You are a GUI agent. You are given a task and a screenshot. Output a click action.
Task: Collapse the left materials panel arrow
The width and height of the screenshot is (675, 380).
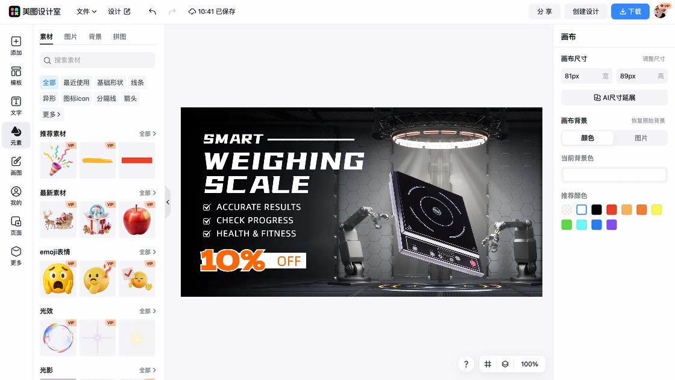[168, 202]
